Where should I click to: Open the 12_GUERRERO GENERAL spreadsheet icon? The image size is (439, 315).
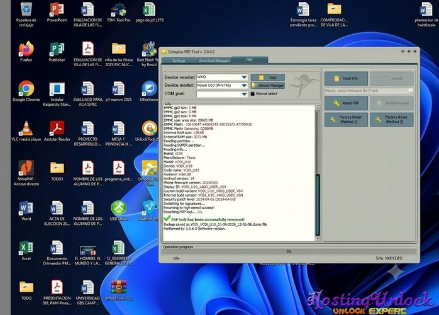coord(118,253)
